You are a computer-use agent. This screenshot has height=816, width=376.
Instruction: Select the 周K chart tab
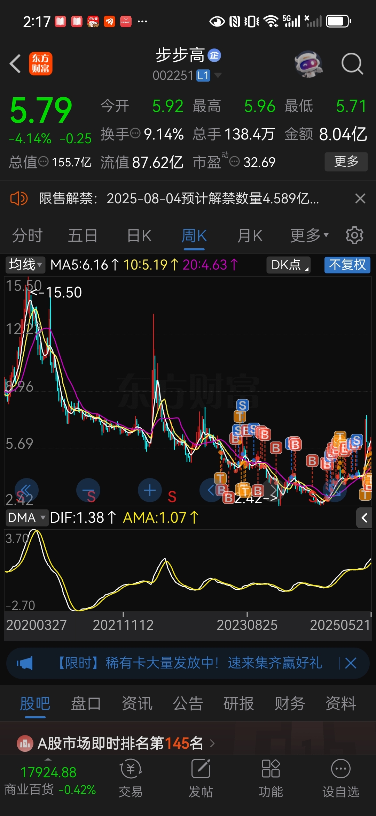[194, 236]
